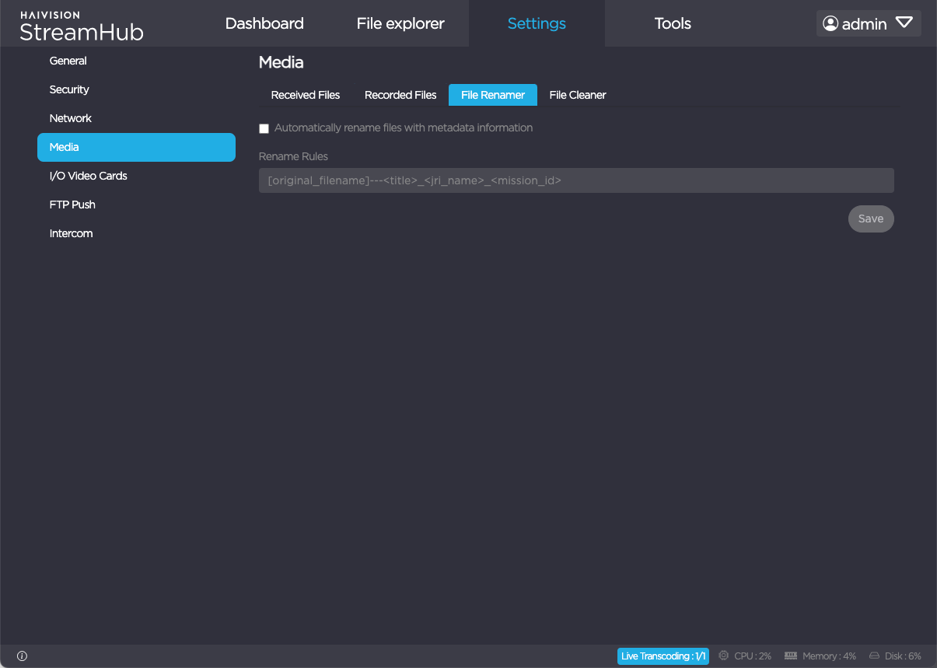Screen dimensions: 937x668
Task: Open Security settings in sidebar
Action: click(x=69, y=89)
